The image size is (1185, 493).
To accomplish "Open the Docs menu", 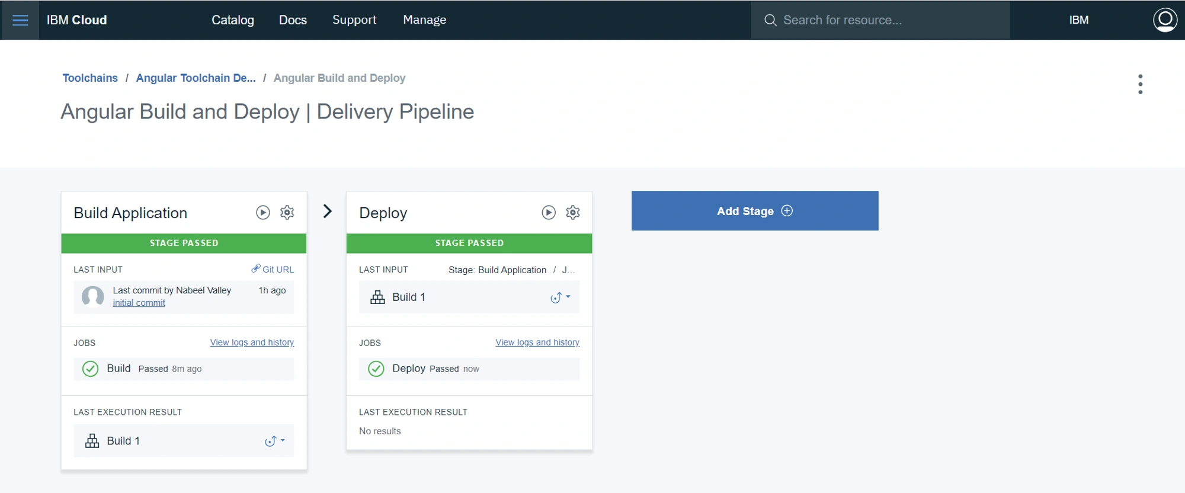I will click(293, 20).
